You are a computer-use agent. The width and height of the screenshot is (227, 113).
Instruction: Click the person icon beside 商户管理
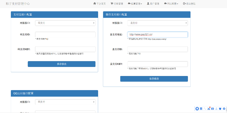148,4
